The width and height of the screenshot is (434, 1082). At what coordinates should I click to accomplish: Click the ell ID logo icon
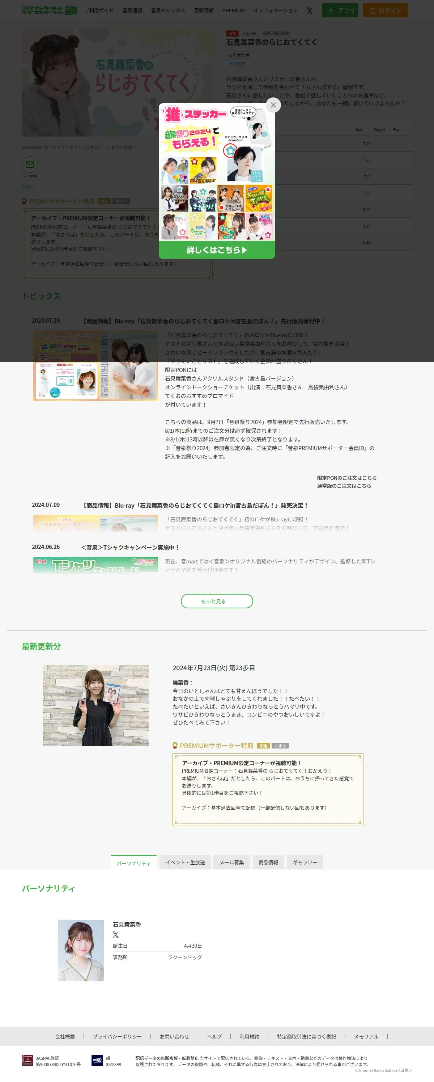coord(97,1061)
